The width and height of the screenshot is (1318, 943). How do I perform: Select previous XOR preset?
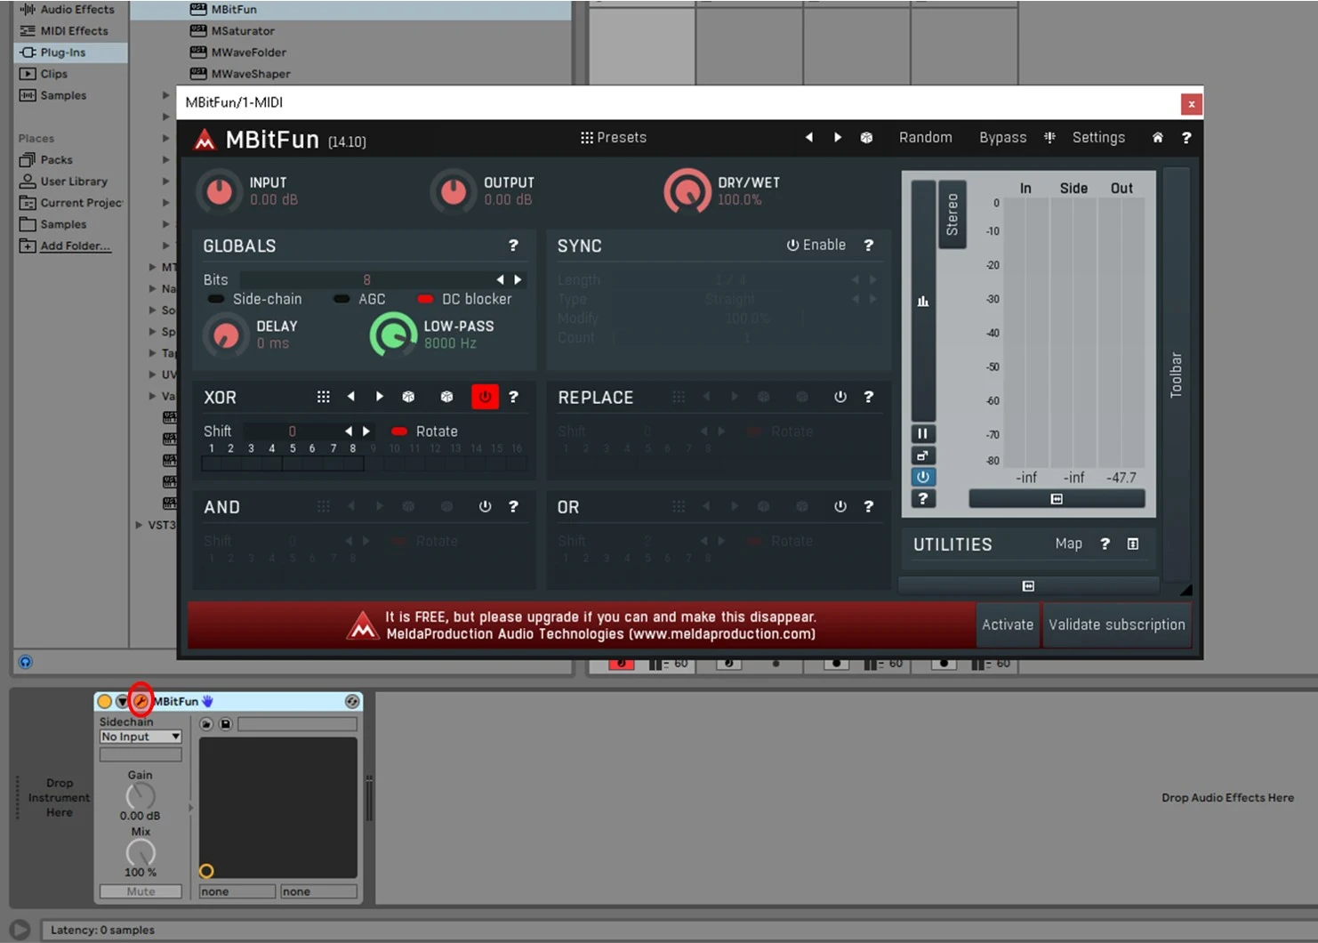click(351, 397)
